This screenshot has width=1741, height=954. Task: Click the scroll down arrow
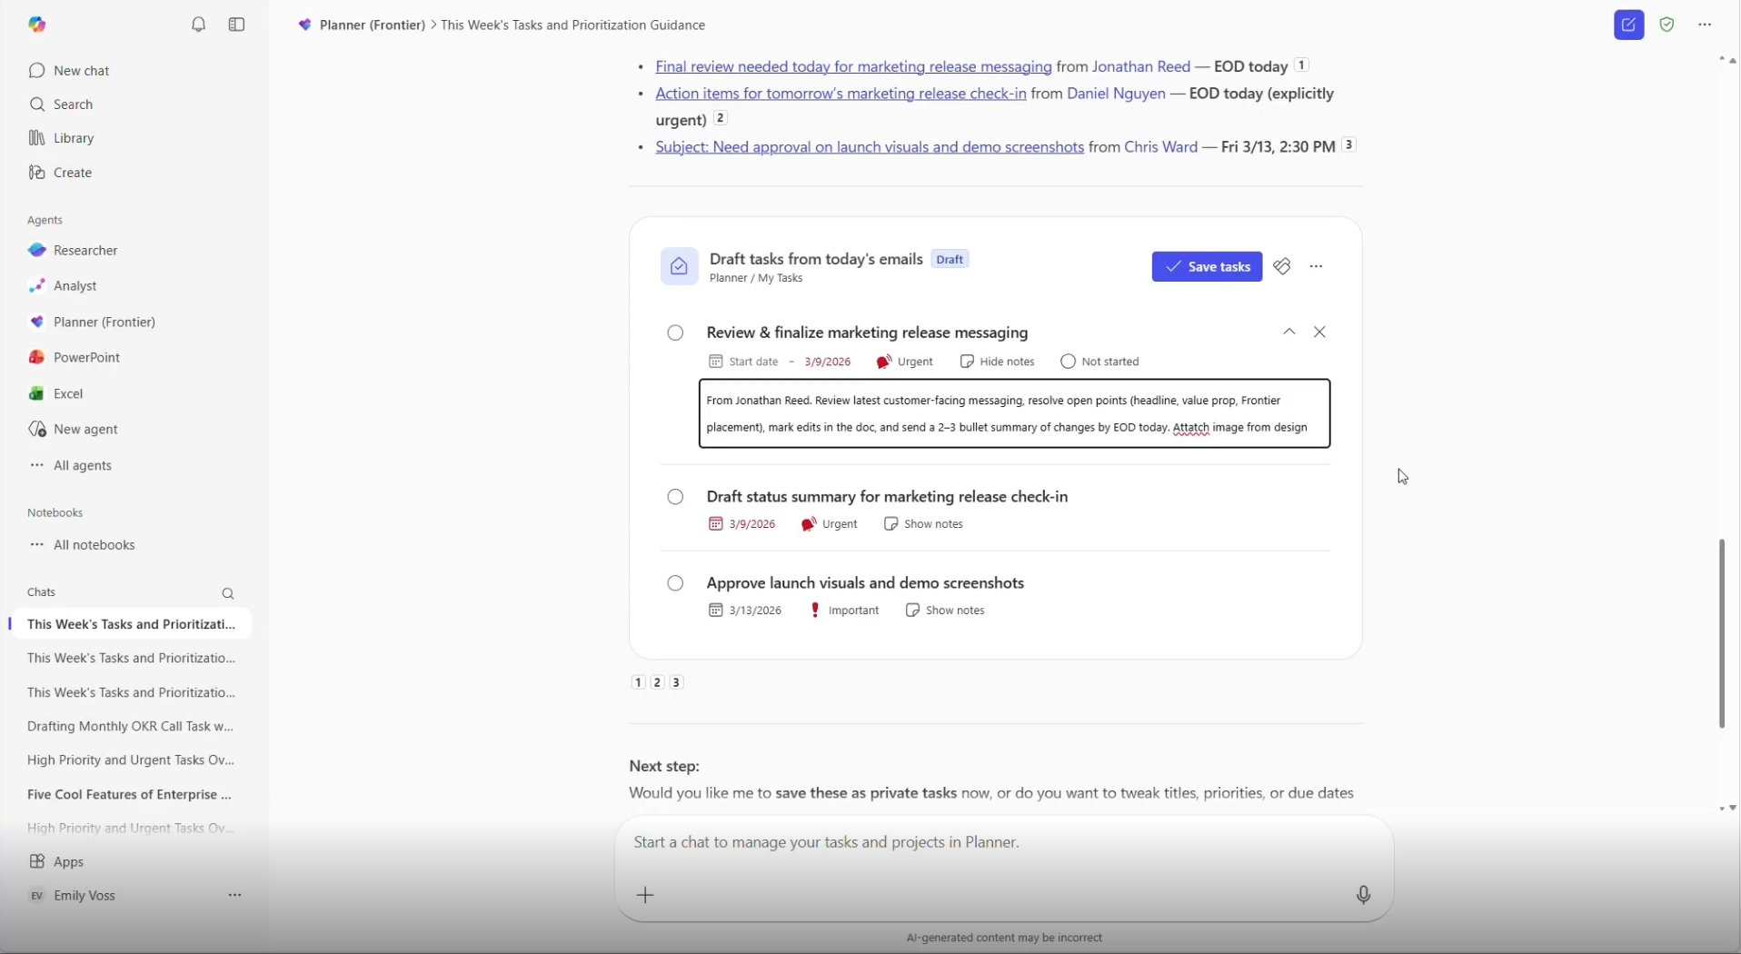pyautogui.click(x=1733, y=809)
